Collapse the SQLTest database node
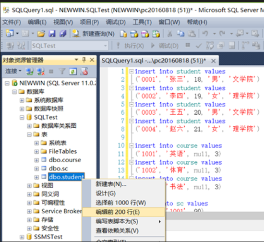This screenshot has width=264, height=242. click(22, 117)
